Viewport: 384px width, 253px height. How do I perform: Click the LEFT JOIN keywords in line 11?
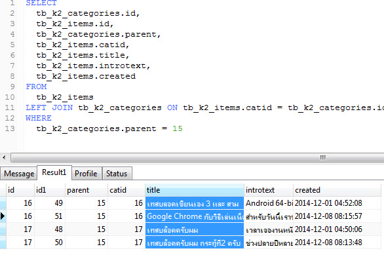click(x=49, y=107)
